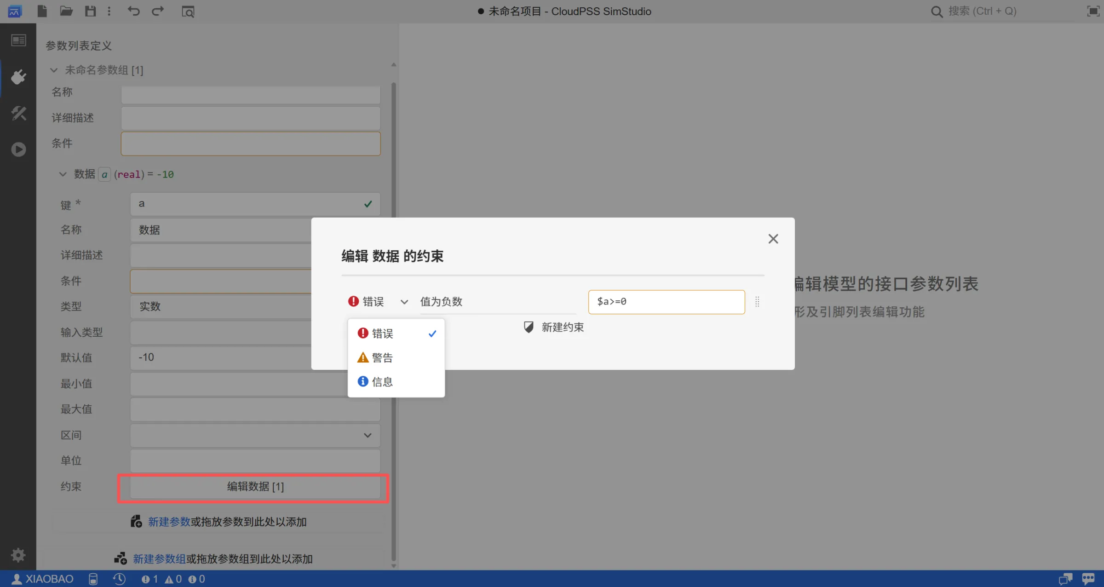Redo the last action
The height and width of the screenshot is (587, 1104).
coord(158,11)
